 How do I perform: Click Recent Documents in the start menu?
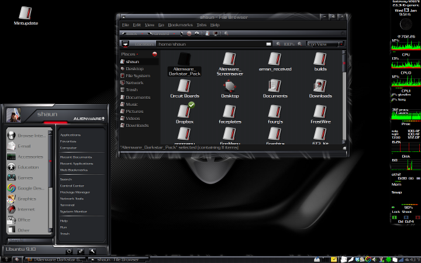76,157
